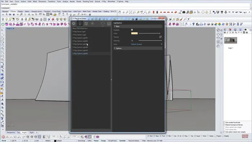Toggle the Quad osnap checkbox
252x142 pixels.
pyautogui.click(x=195, y=136)
